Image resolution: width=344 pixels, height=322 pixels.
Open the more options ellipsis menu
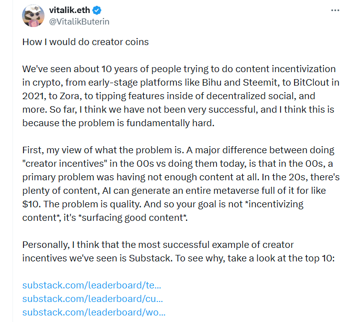click(323, 11)
